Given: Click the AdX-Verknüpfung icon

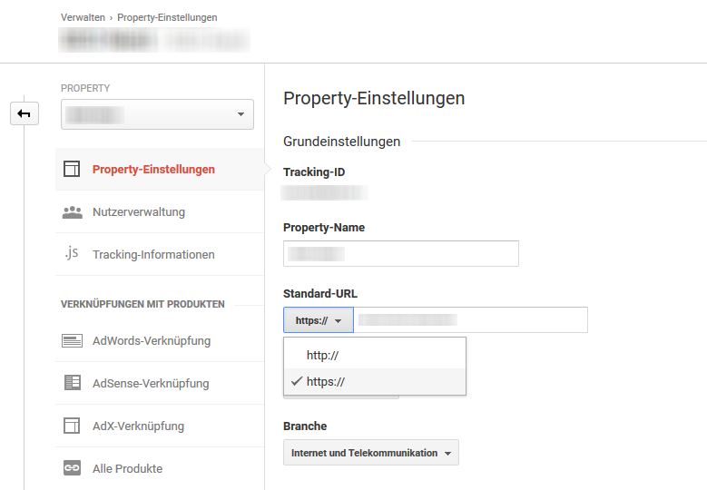Looking at the screenshot, I should pyautogui.click(x=72, y=426).
